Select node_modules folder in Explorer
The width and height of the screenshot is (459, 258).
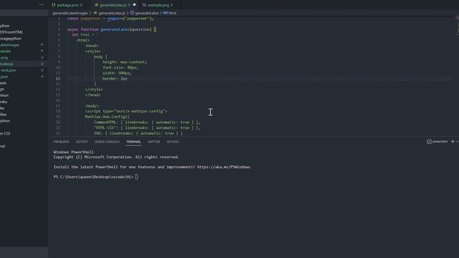[5, 51]
